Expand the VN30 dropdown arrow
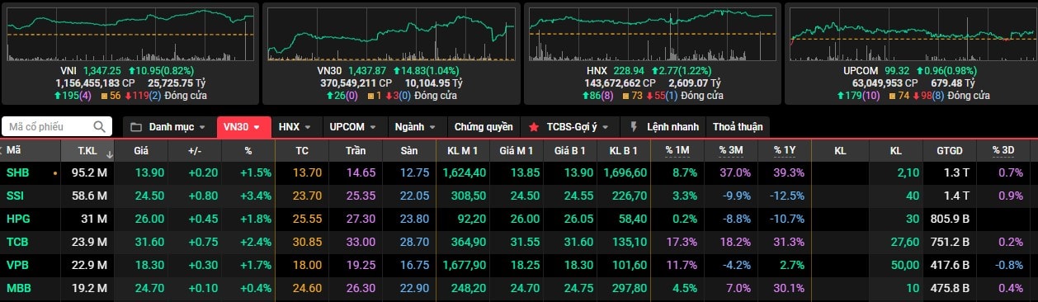 (257, 128)
